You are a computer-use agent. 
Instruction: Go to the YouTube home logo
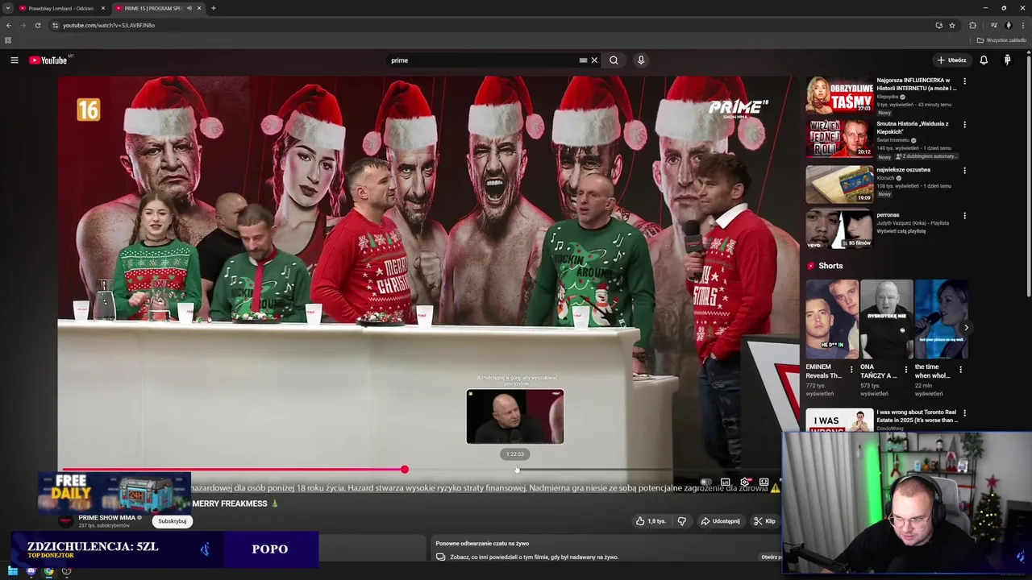[48, 60]
